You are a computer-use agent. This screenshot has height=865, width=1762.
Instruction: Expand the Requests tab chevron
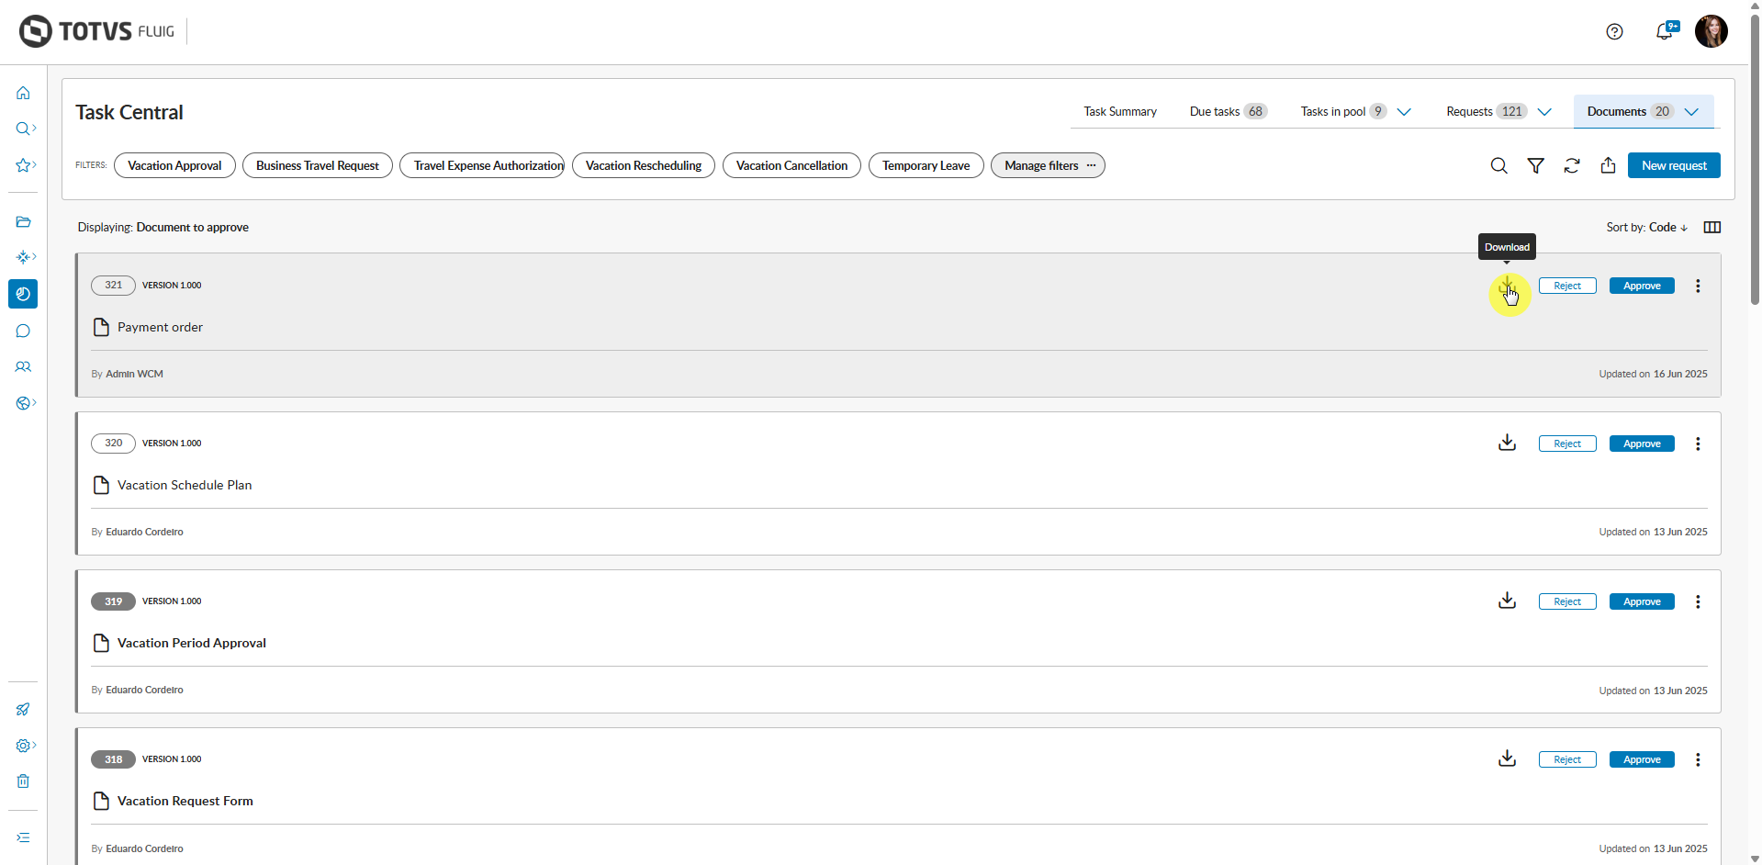1544,112
